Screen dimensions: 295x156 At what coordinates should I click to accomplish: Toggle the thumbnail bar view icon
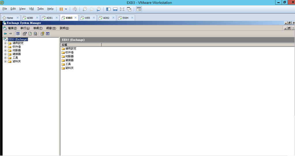115,9
